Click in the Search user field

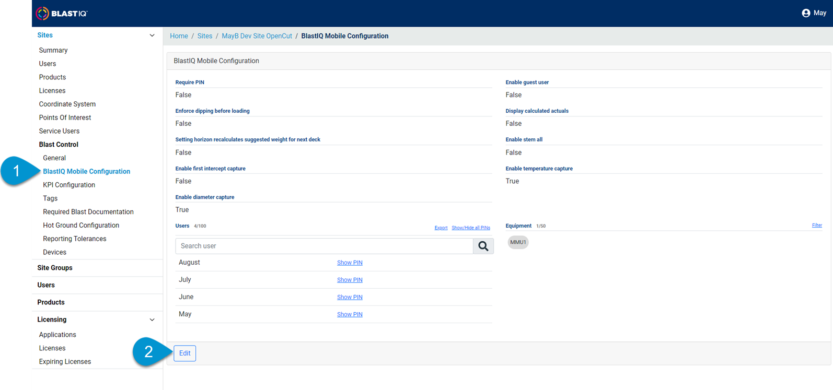324,246
